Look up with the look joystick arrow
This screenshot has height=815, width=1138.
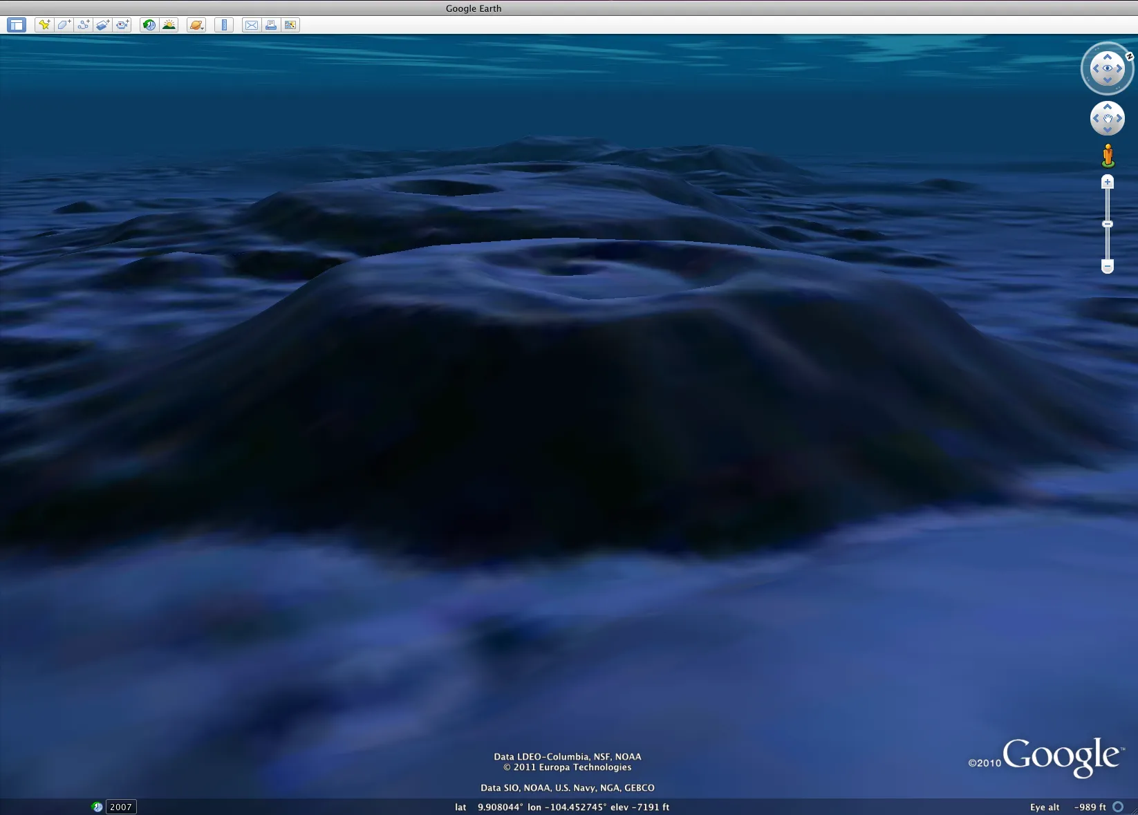1108,57
